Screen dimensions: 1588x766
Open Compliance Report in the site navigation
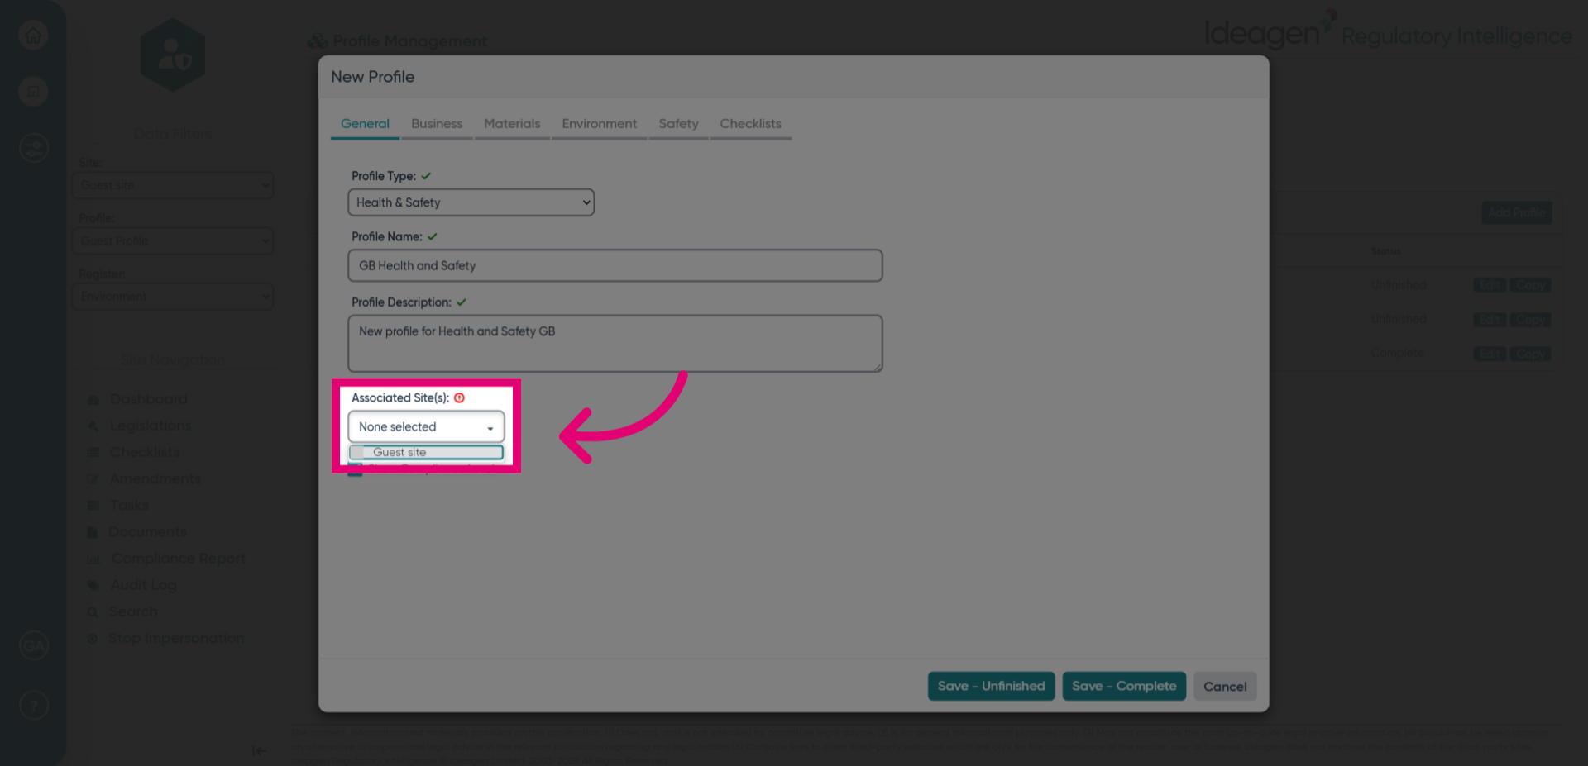(x=179, y=559)
